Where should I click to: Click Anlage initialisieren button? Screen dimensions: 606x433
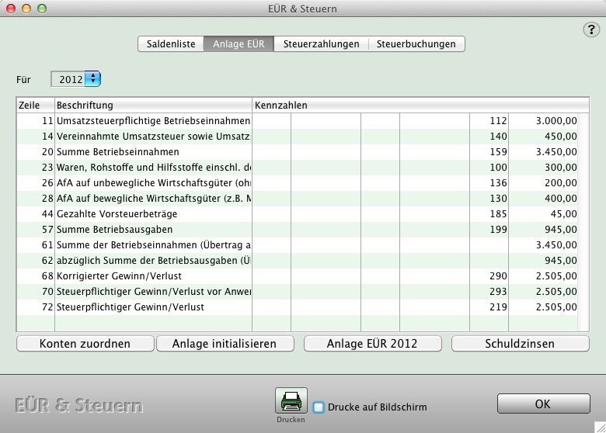[x=226, y=343]
